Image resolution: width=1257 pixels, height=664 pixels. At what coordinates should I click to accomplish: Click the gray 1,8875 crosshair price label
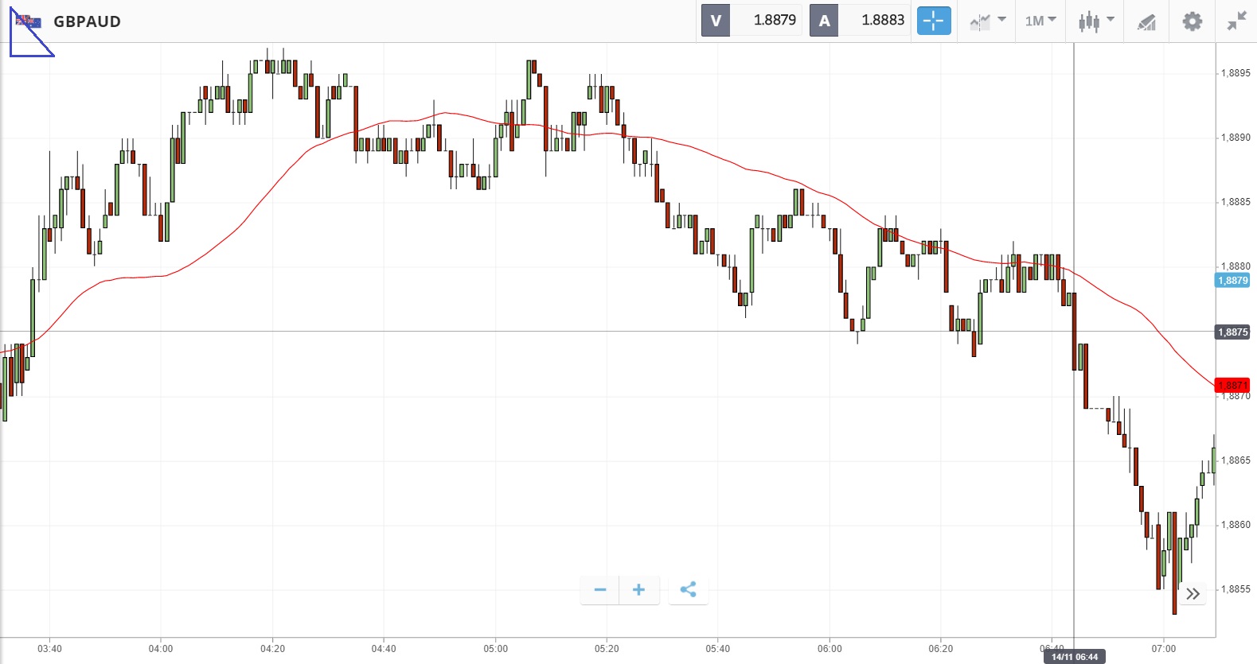[x=1232, y=332]
